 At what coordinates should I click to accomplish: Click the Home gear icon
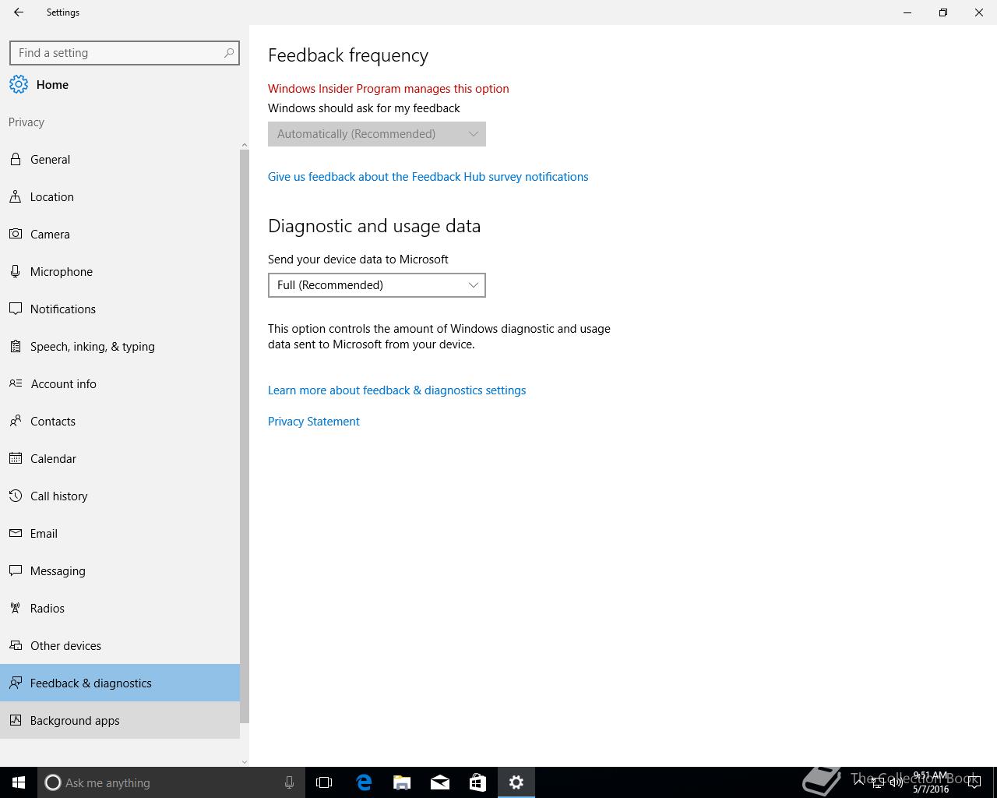coord(19,85)
